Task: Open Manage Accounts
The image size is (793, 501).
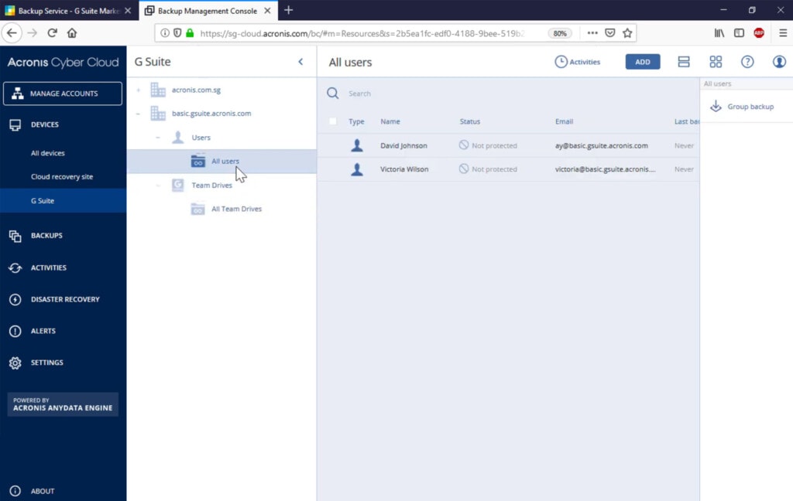Action: [63, 94]
